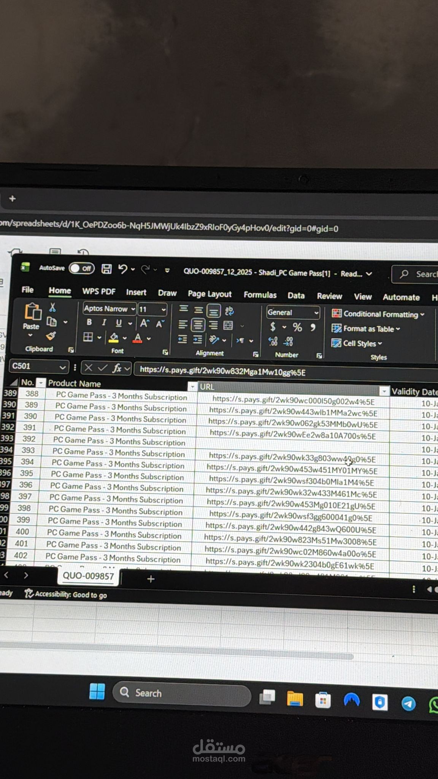This screenshot has width=438, height=779.
Task: Click the Decrease Font Size icon
Action: [160, 324]
